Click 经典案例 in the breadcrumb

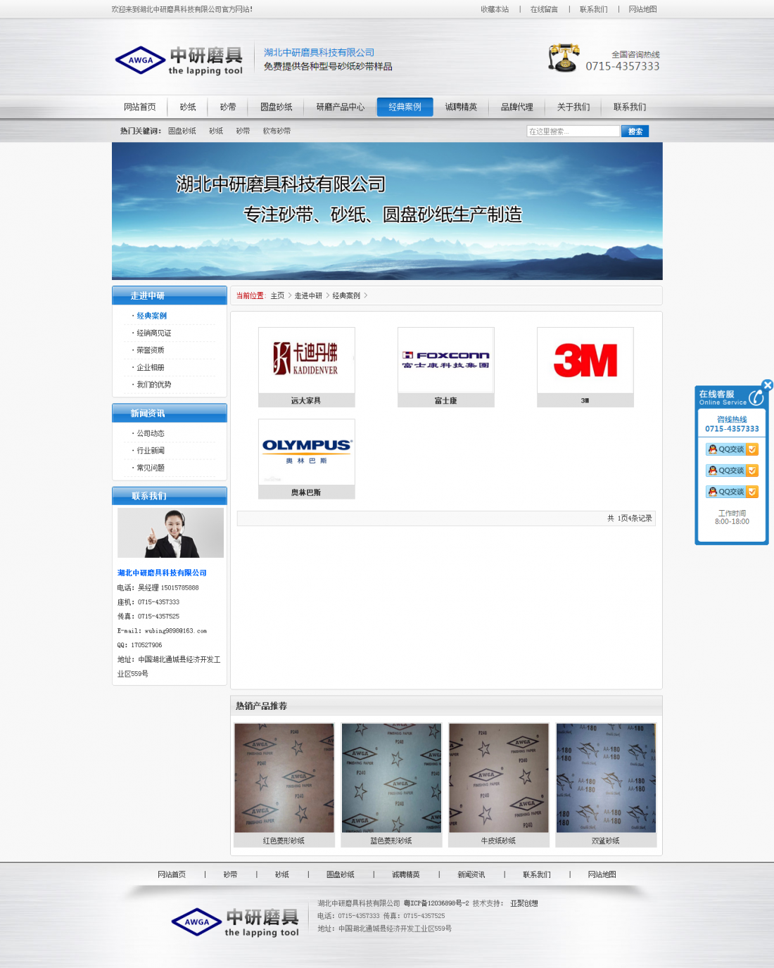coord(346,296)
